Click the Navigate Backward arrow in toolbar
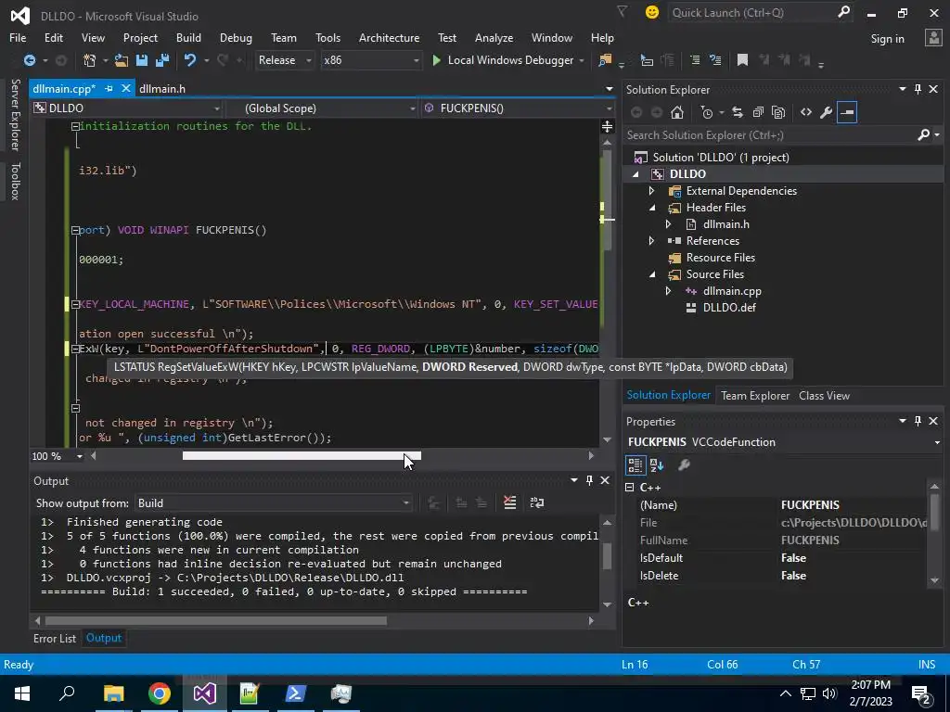 pos(29,60)
